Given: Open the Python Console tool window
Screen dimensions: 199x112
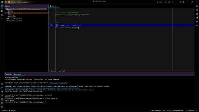Looking at the screenshot, I should (2, 91).
